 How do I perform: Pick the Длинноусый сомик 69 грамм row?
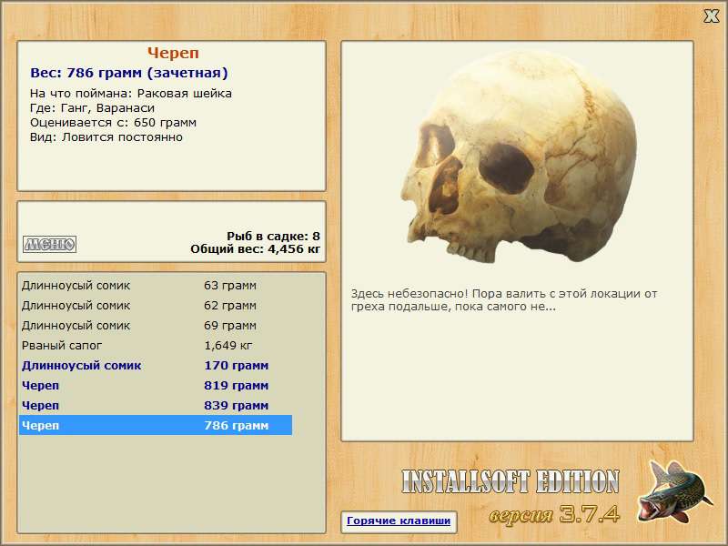(x=155, y=325)
